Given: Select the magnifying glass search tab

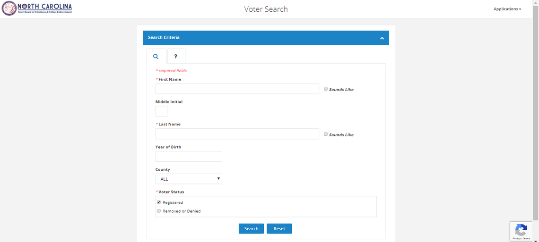Looking at the screenshot, I should pyautogui.click(x=156, y=56).
